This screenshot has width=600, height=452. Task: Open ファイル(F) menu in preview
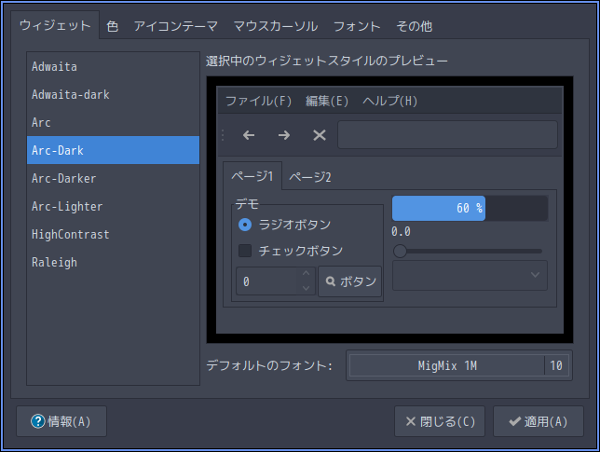click(x=258, y=101)
